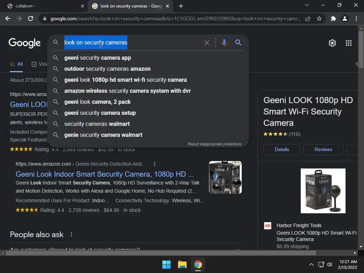Reload the current page

point(31,18)
